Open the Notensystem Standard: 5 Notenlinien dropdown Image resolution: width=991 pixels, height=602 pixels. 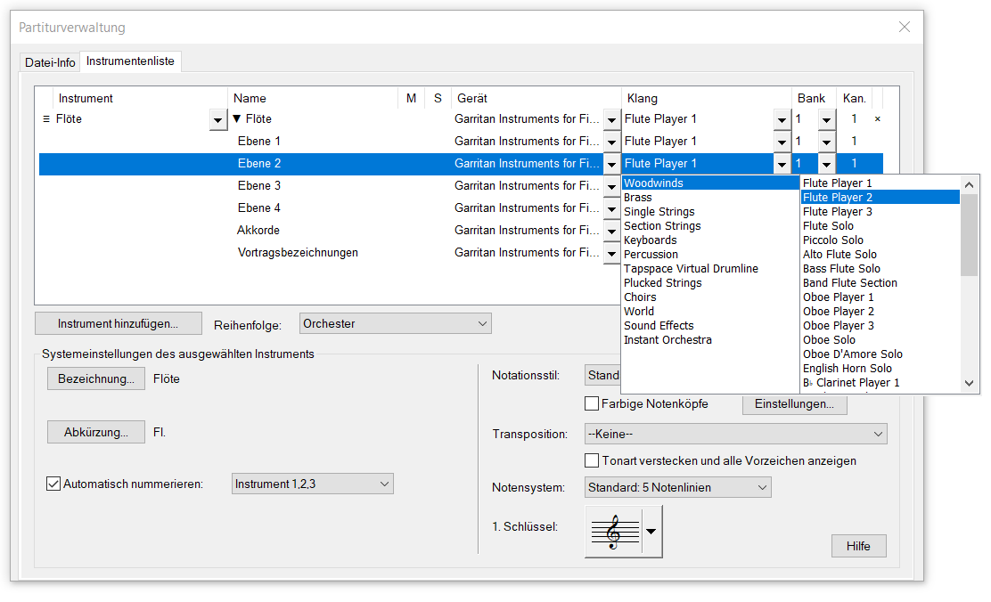click(677, 487)
